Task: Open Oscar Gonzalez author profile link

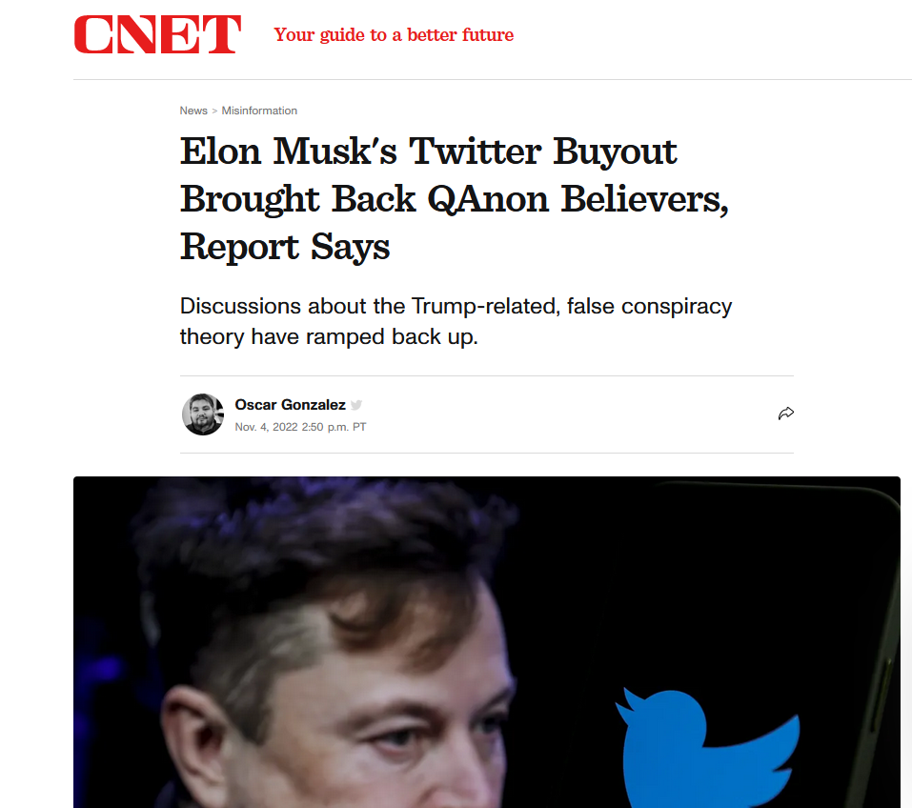Action: [290, 405]
